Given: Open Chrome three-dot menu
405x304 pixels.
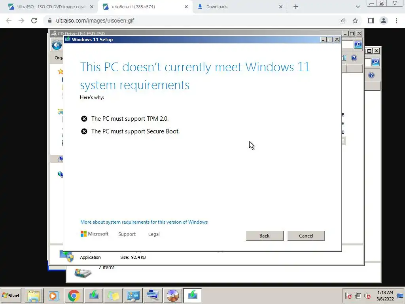Looking at the screenshot, I should click(x=396, y=21).
